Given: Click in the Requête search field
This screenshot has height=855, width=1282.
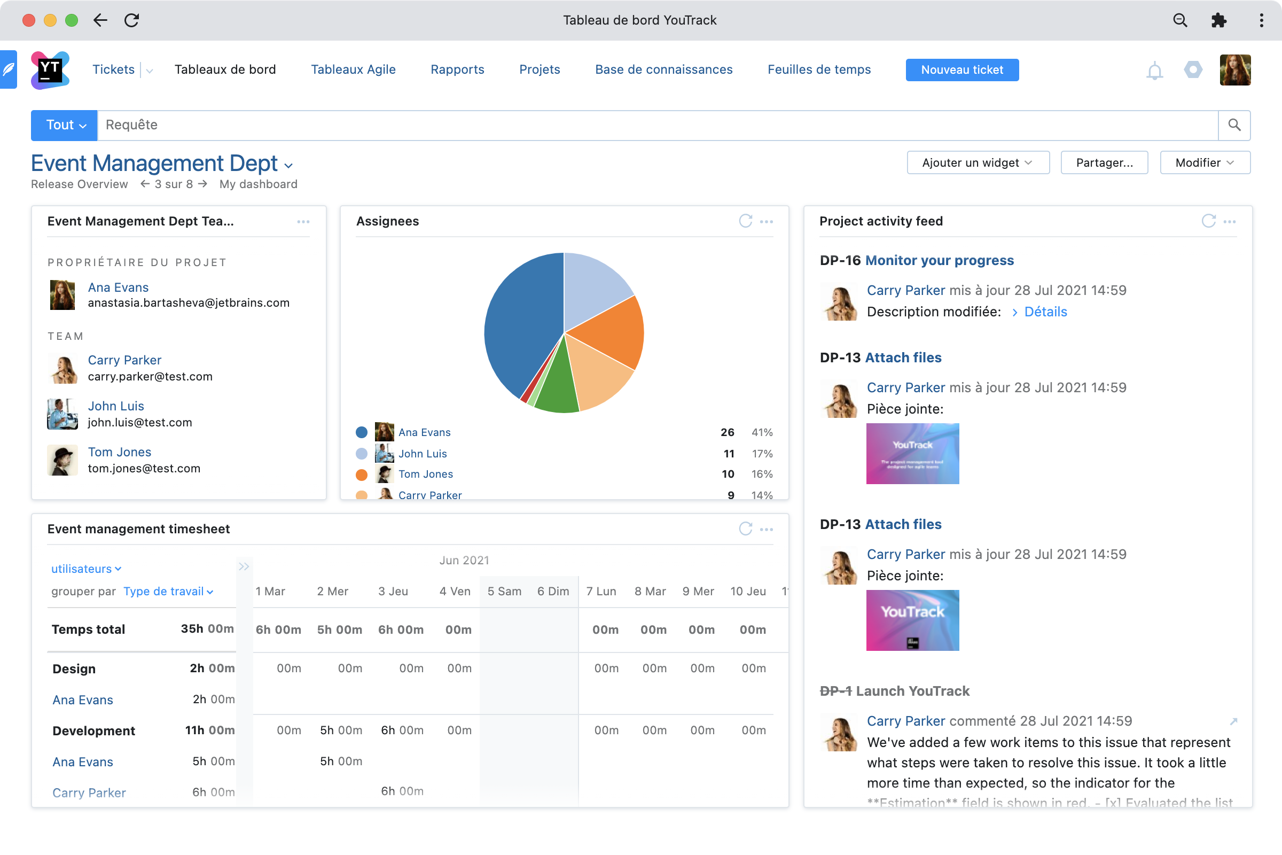Looking at the screenshot, I should point(658,126).
